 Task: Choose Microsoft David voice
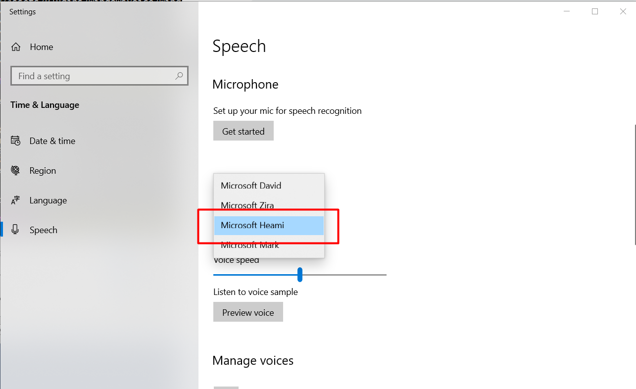tap(269, 186)
